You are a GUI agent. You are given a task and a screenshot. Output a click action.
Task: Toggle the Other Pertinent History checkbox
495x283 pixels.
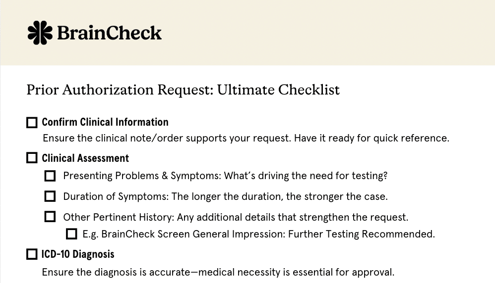tap(50, 217)
